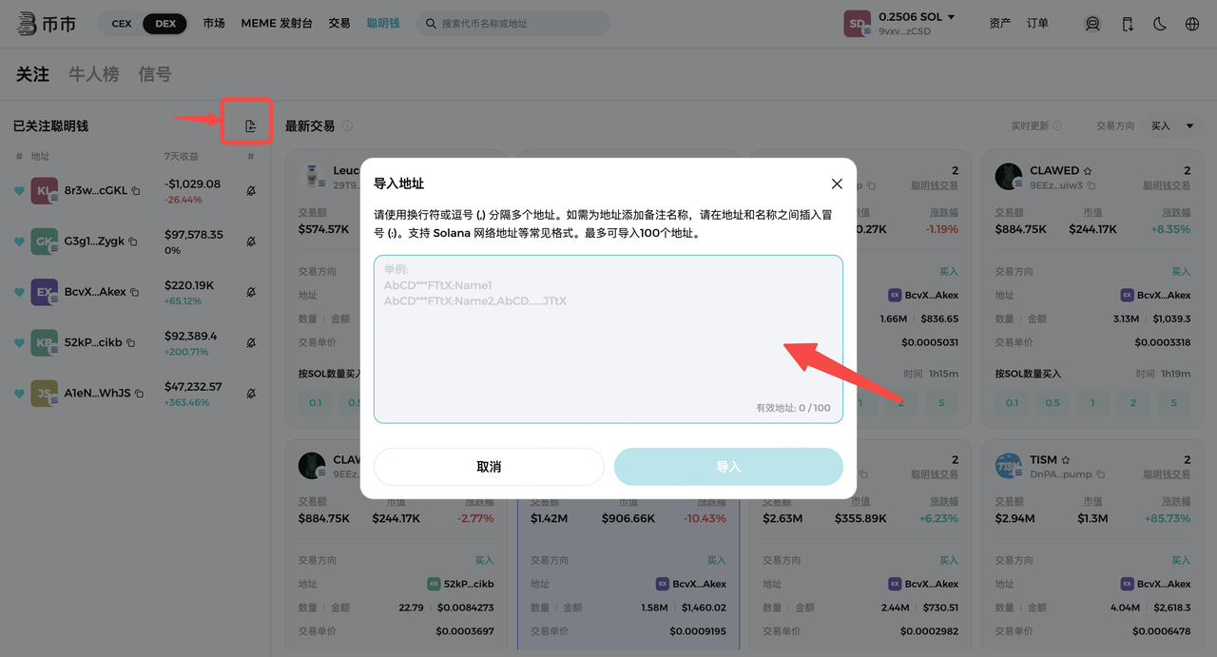Expand the 买入 trade direction dropdown
1217x657 pixels.
click(x=1173, y=126)
